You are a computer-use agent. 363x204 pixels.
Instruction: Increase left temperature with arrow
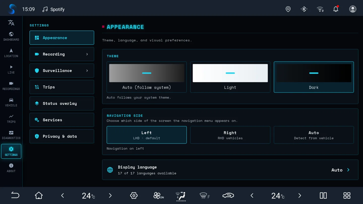click(110, 195)
